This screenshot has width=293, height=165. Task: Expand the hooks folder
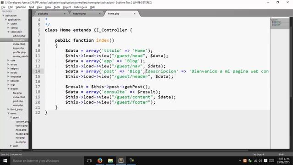click(8, 72)
